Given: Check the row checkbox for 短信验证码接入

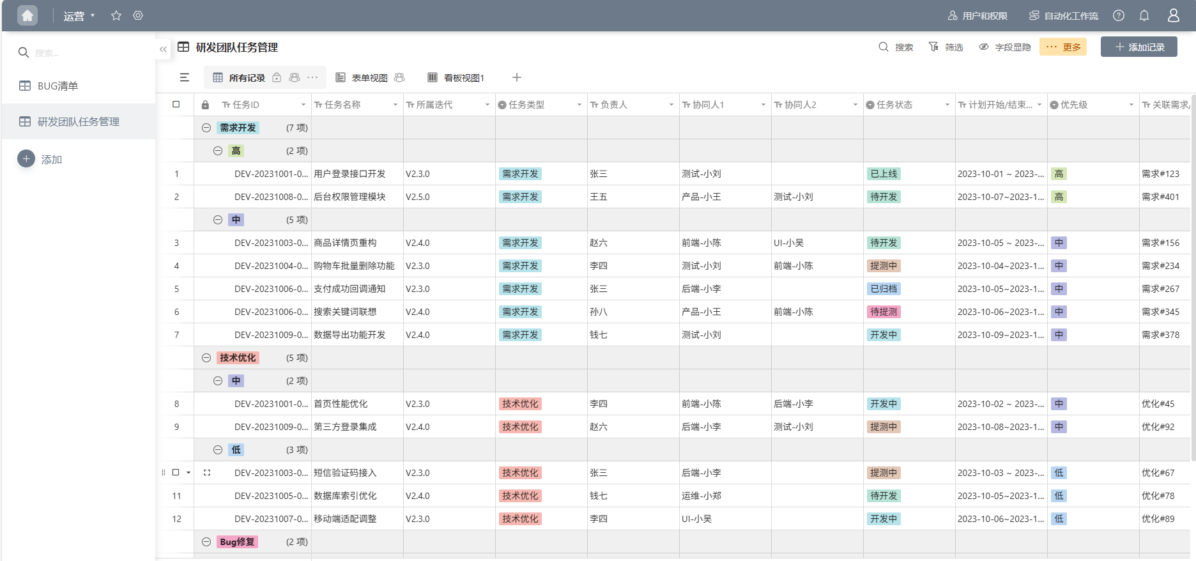Looking at the screenshot, I should [x=176, y=472].
